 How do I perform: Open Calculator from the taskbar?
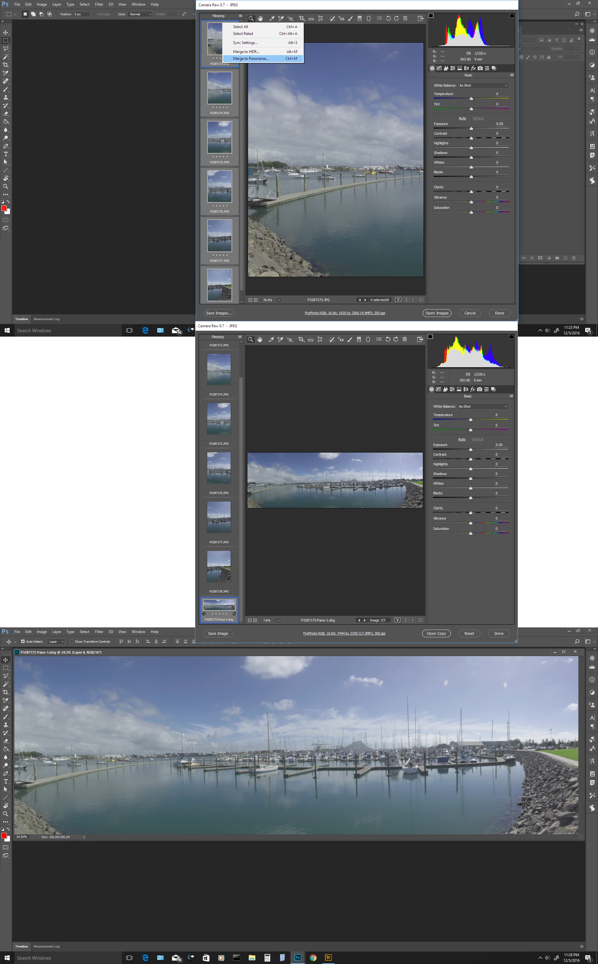coord(267,958)
